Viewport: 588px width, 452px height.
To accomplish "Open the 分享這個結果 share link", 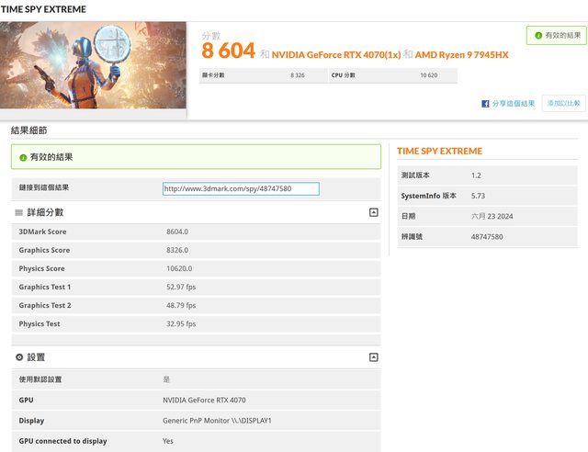I will click(x=513, y=104).
